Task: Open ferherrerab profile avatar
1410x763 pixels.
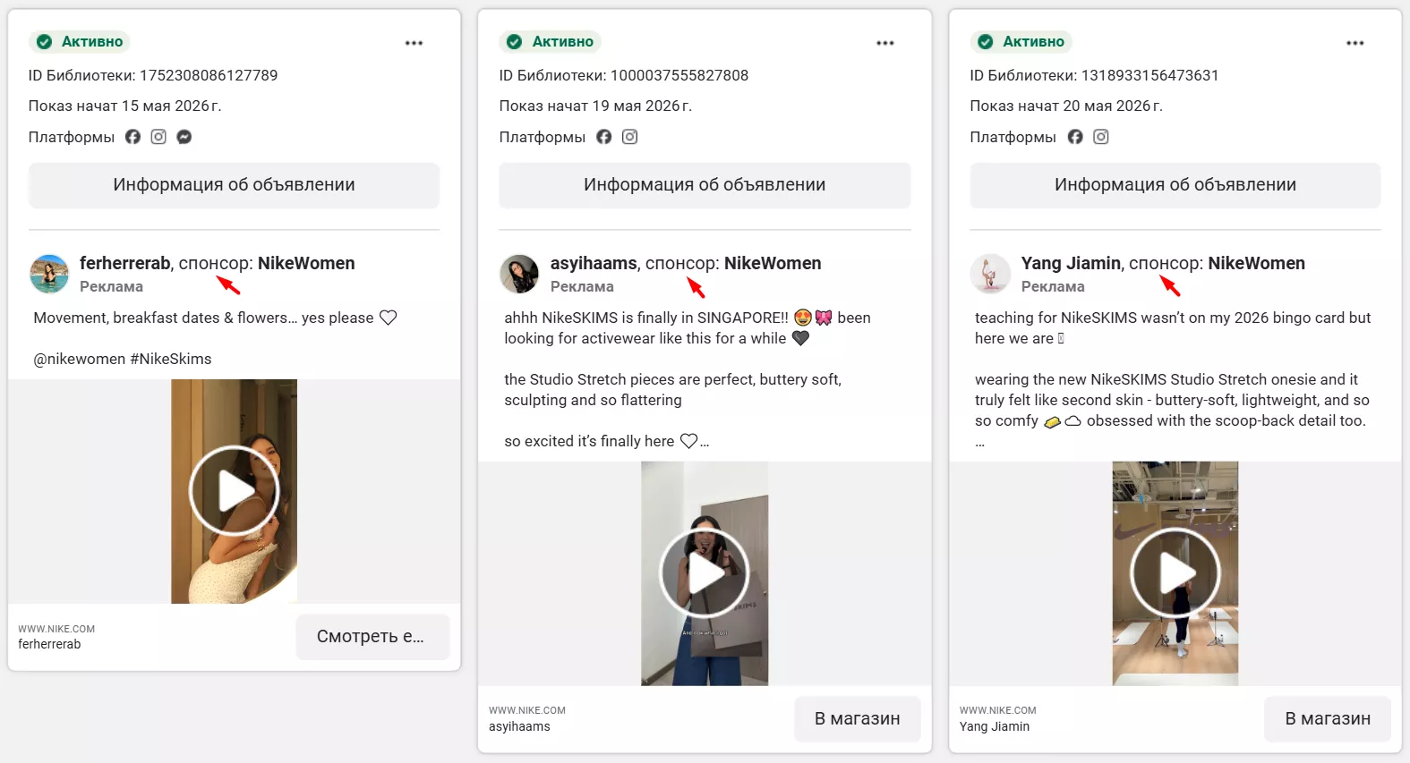Action: tap(49, 274)
